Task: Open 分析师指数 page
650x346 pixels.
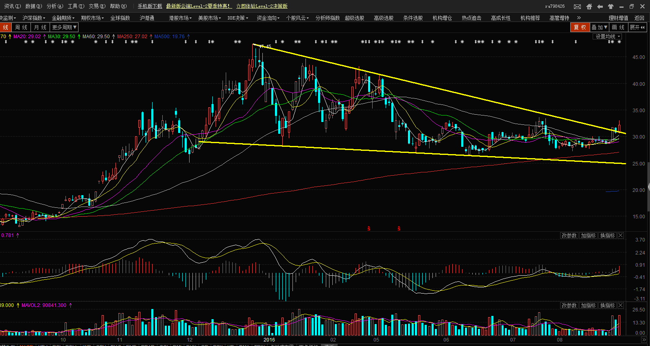Action: (x=327, y=18)
